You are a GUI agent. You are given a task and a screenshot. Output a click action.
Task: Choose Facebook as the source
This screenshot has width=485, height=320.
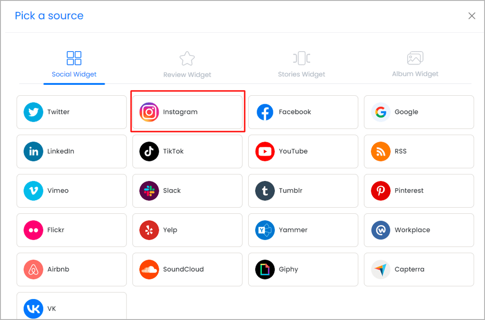point(303,112)
